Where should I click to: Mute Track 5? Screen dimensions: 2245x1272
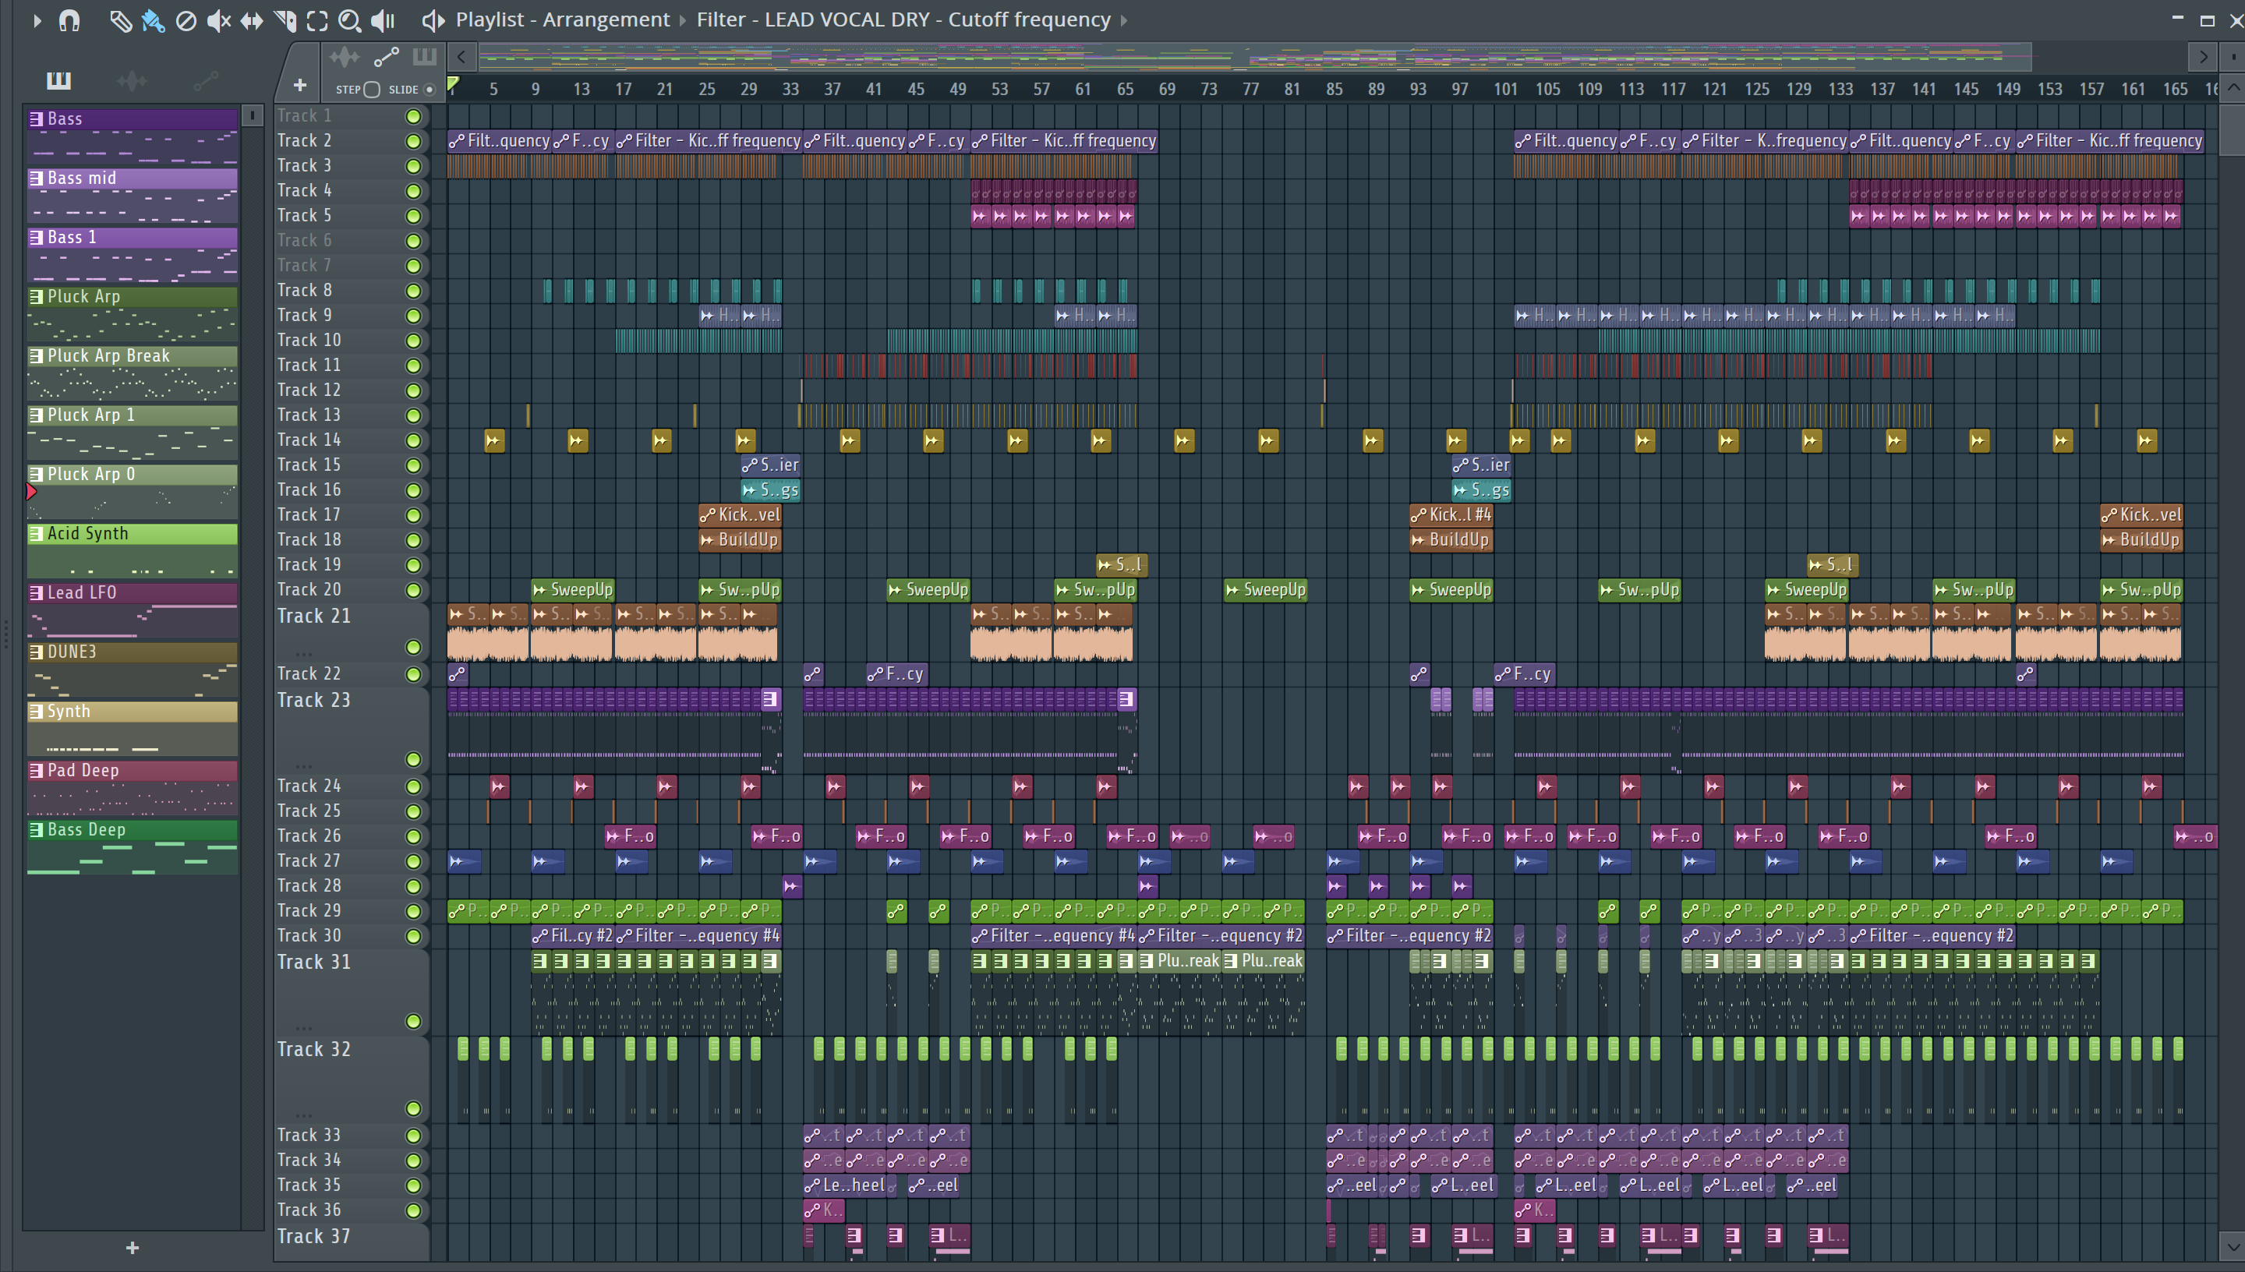pos(413,216)
